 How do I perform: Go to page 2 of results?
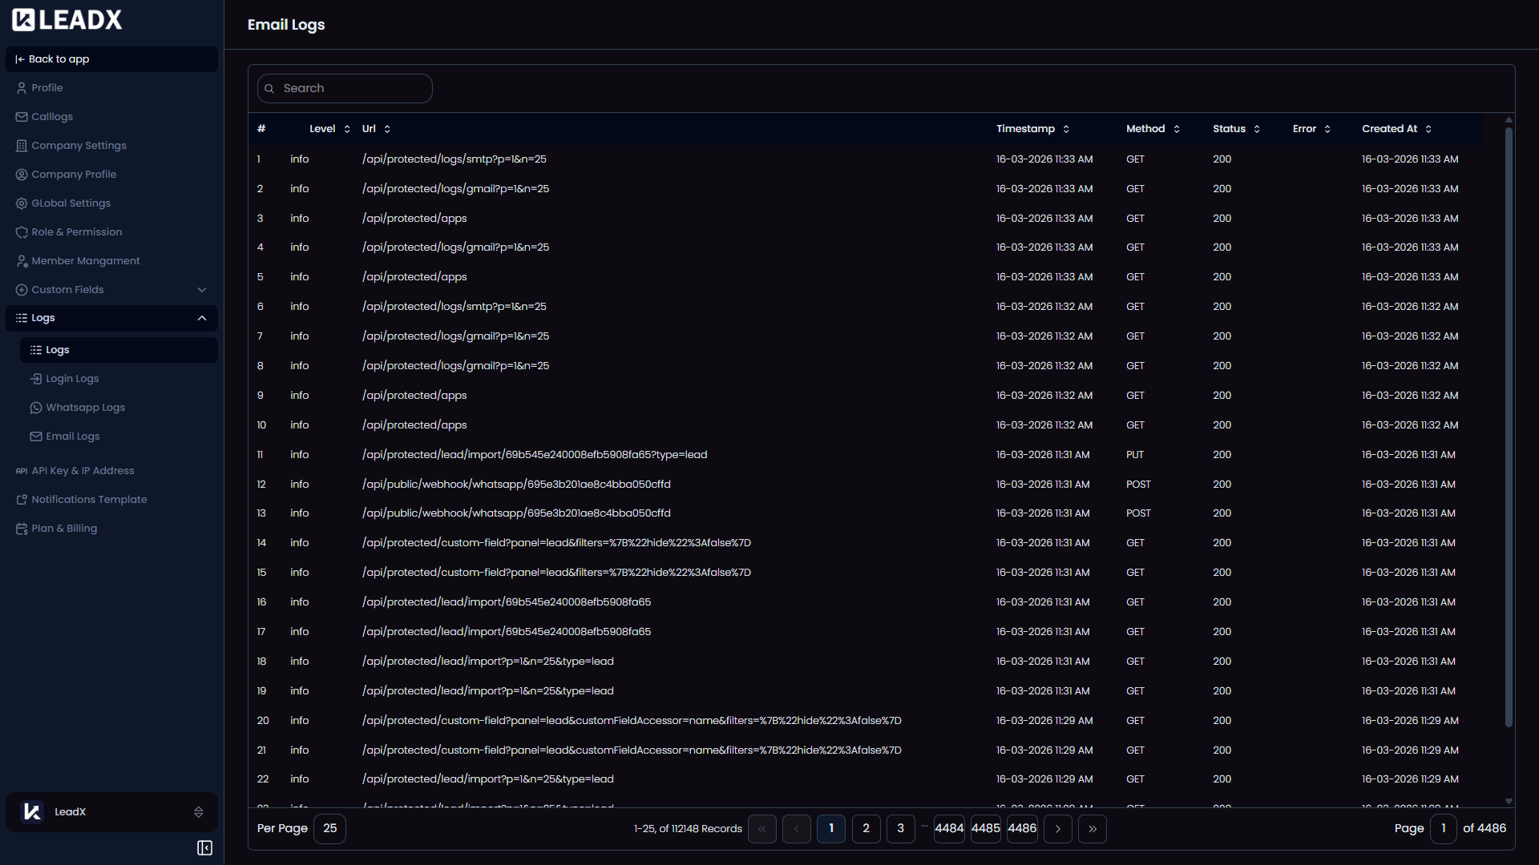coord(866,829)
